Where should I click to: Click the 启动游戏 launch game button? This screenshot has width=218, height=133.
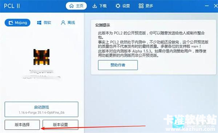pyautogui.click(x=41, y=109)
